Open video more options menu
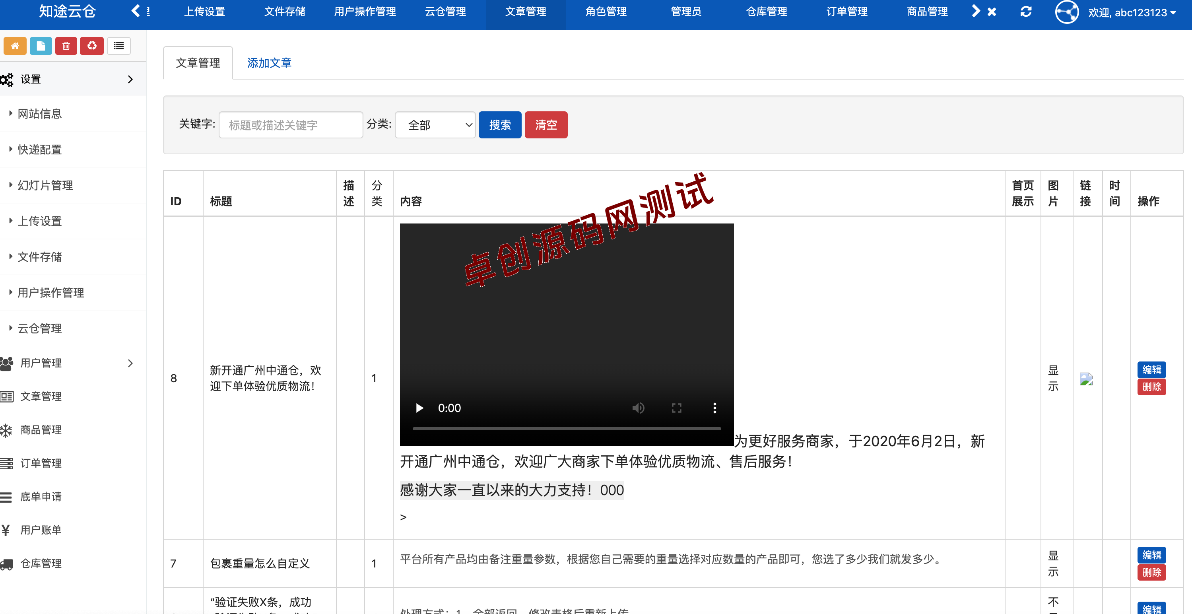This screenshot has width=1192, height=614. point(714,408)
